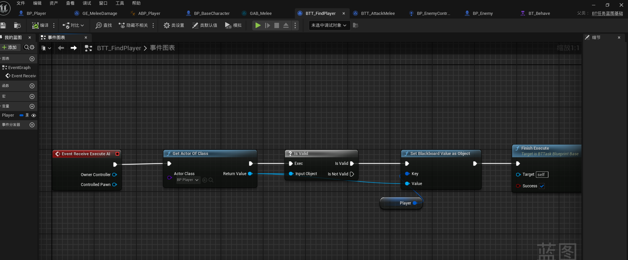Open the 资产 menu
The height and width of the screenshot is (260, 628).
coord(54,3)
